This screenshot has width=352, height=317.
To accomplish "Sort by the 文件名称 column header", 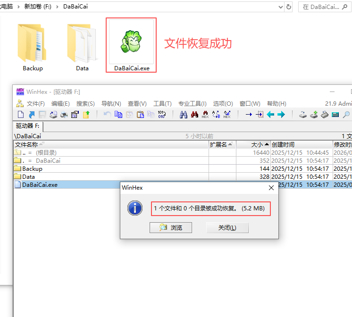I will [x=111, y=144].
